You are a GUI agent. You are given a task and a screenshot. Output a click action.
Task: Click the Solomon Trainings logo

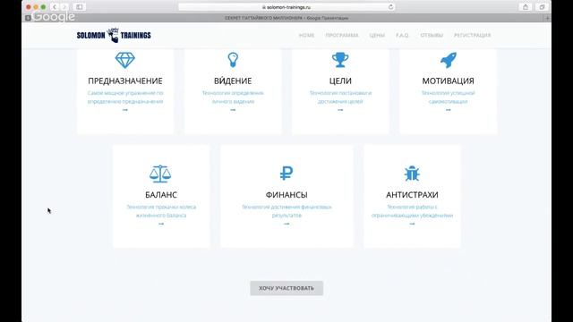tap(114, 35)
